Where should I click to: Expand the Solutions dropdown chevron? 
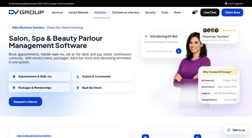click(x=108, y=13)
